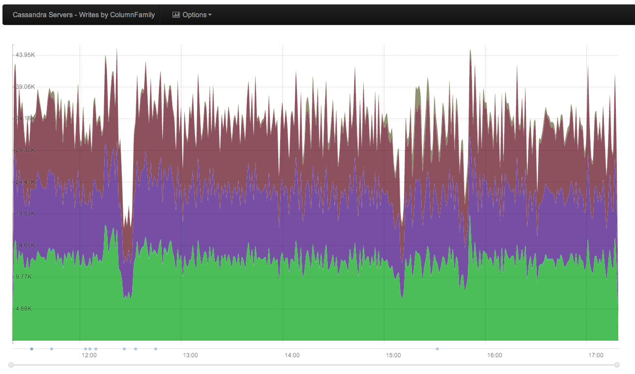Image resolution: width=635 pixels, height=374 pixels.
Task: Click the 39.06K y-axis label
Action: tap(26, 87)
